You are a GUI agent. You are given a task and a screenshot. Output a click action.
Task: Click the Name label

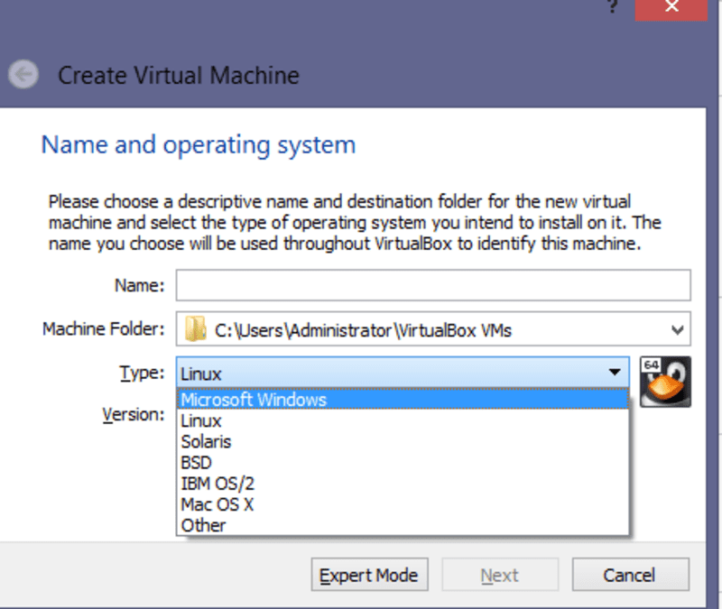coord(139,285)
